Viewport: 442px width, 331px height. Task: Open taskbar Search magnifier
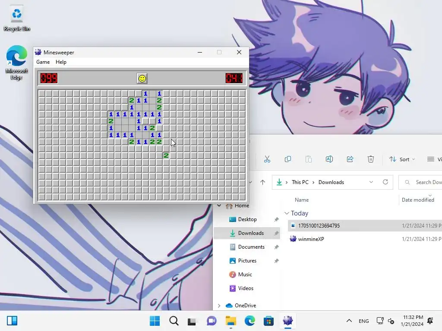pos(174,321)
